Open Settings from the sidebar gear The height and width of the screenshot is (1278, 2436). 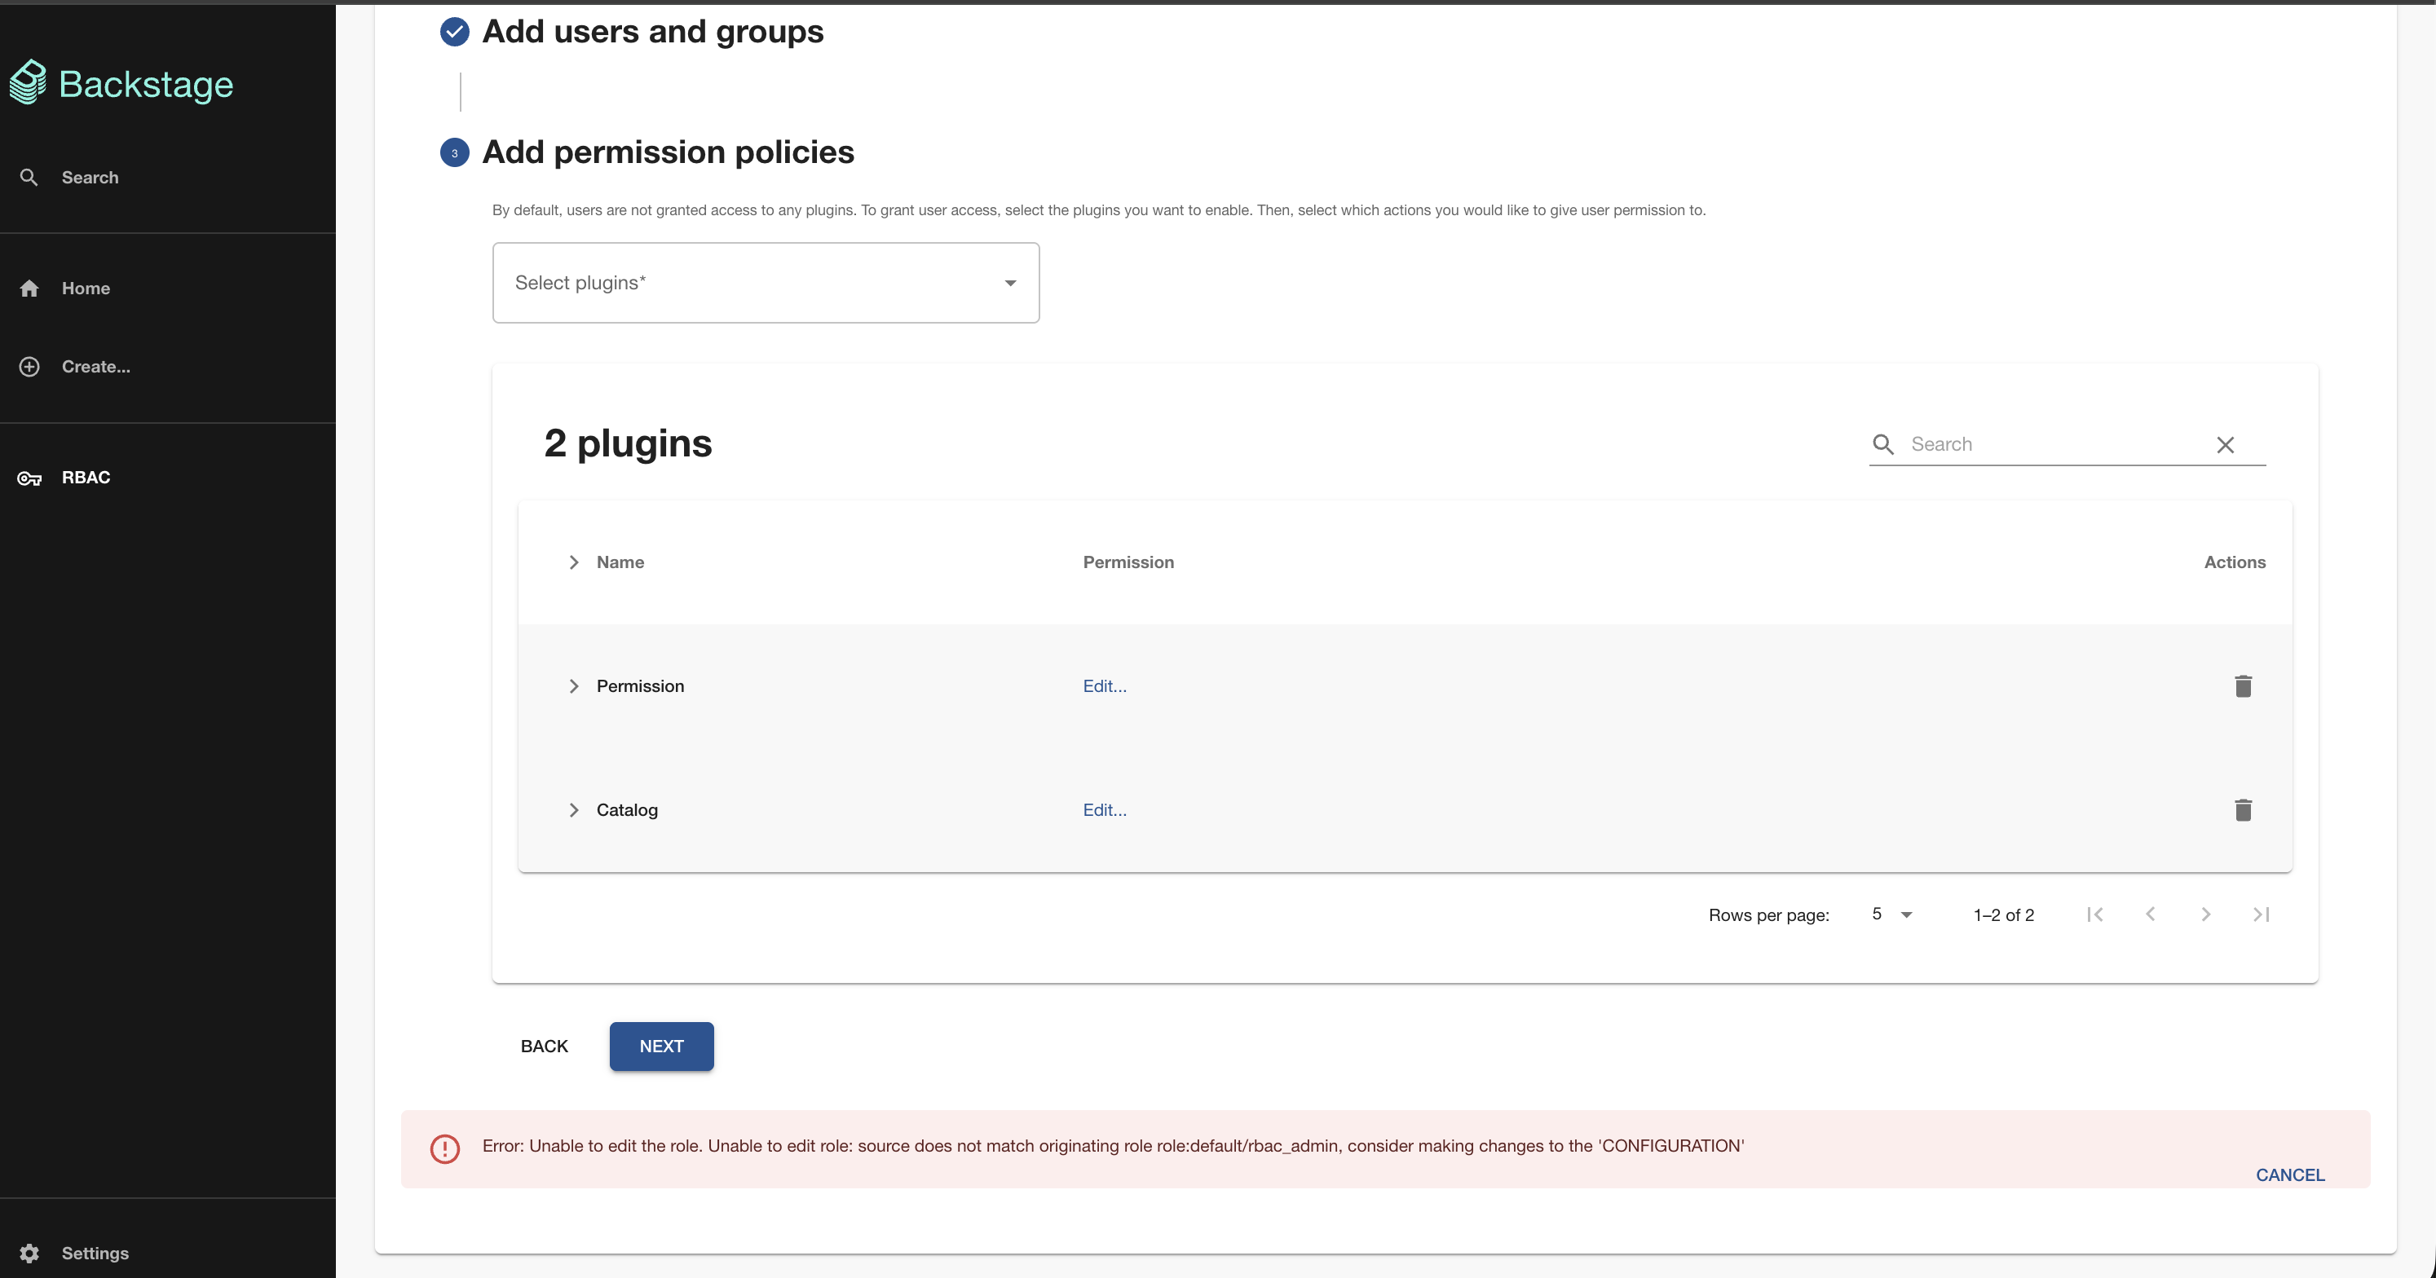click(29, 1253)
